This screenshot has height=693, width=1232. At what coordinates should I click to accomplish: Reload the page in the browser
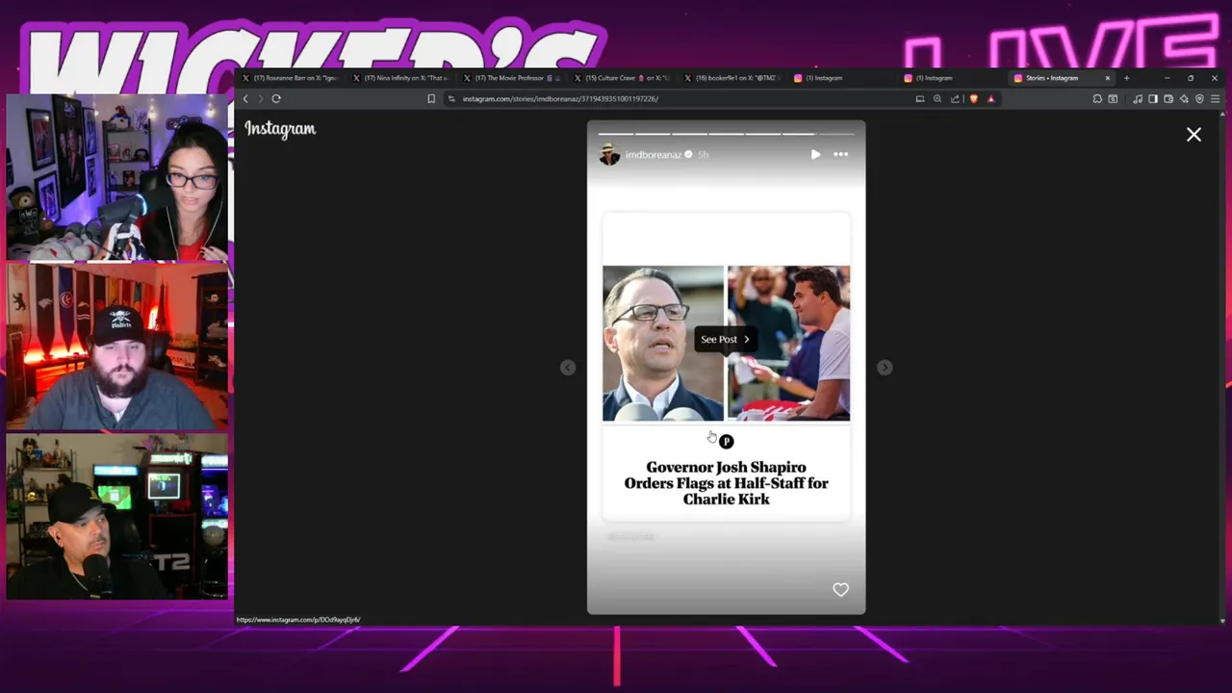pos(276,98)
